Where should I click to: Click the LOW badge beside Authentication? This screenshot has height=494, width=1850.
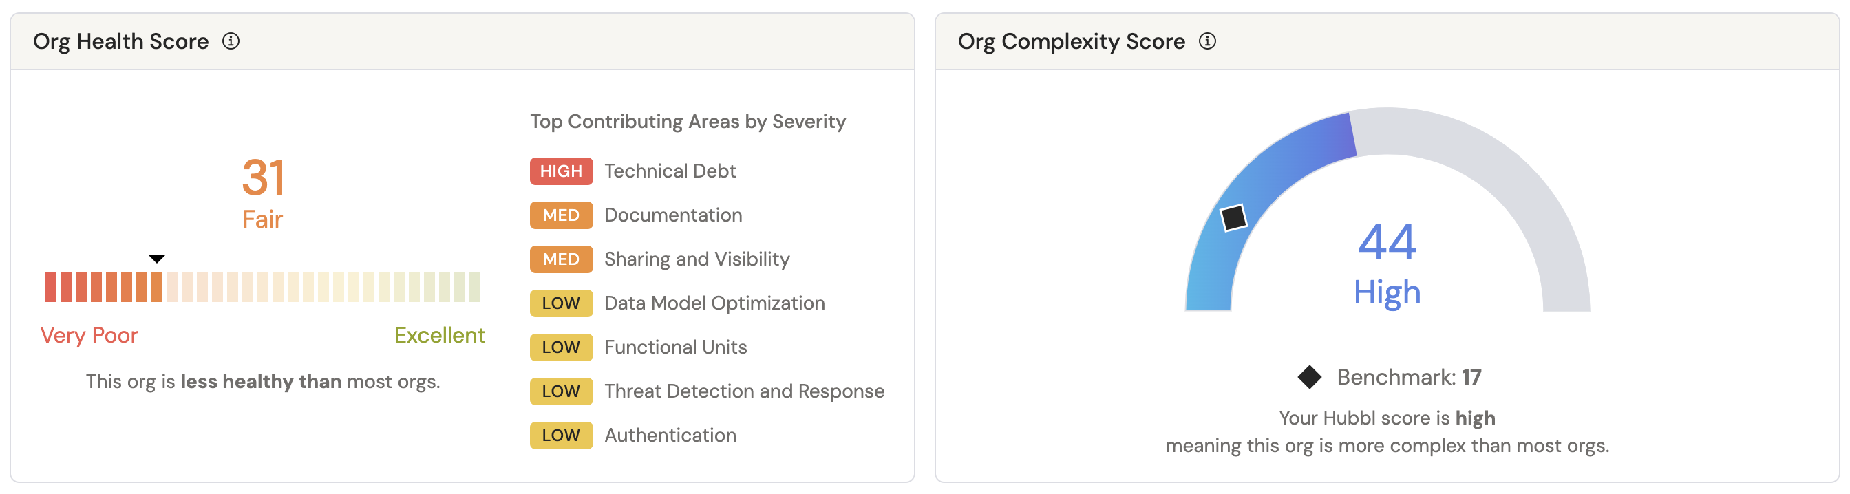coord(561,436)
